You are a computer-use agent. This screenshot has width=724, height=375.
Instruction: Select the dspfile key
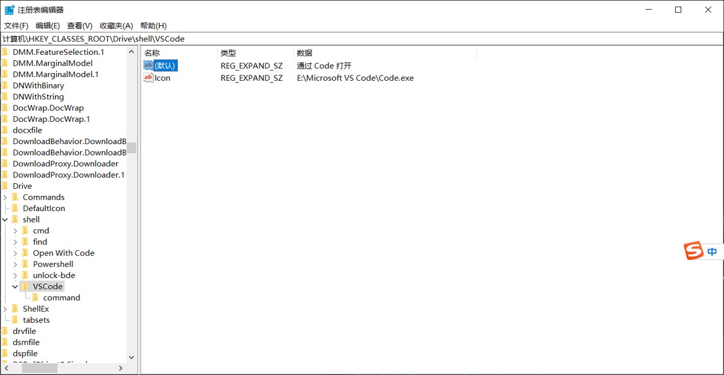(25, 353)
